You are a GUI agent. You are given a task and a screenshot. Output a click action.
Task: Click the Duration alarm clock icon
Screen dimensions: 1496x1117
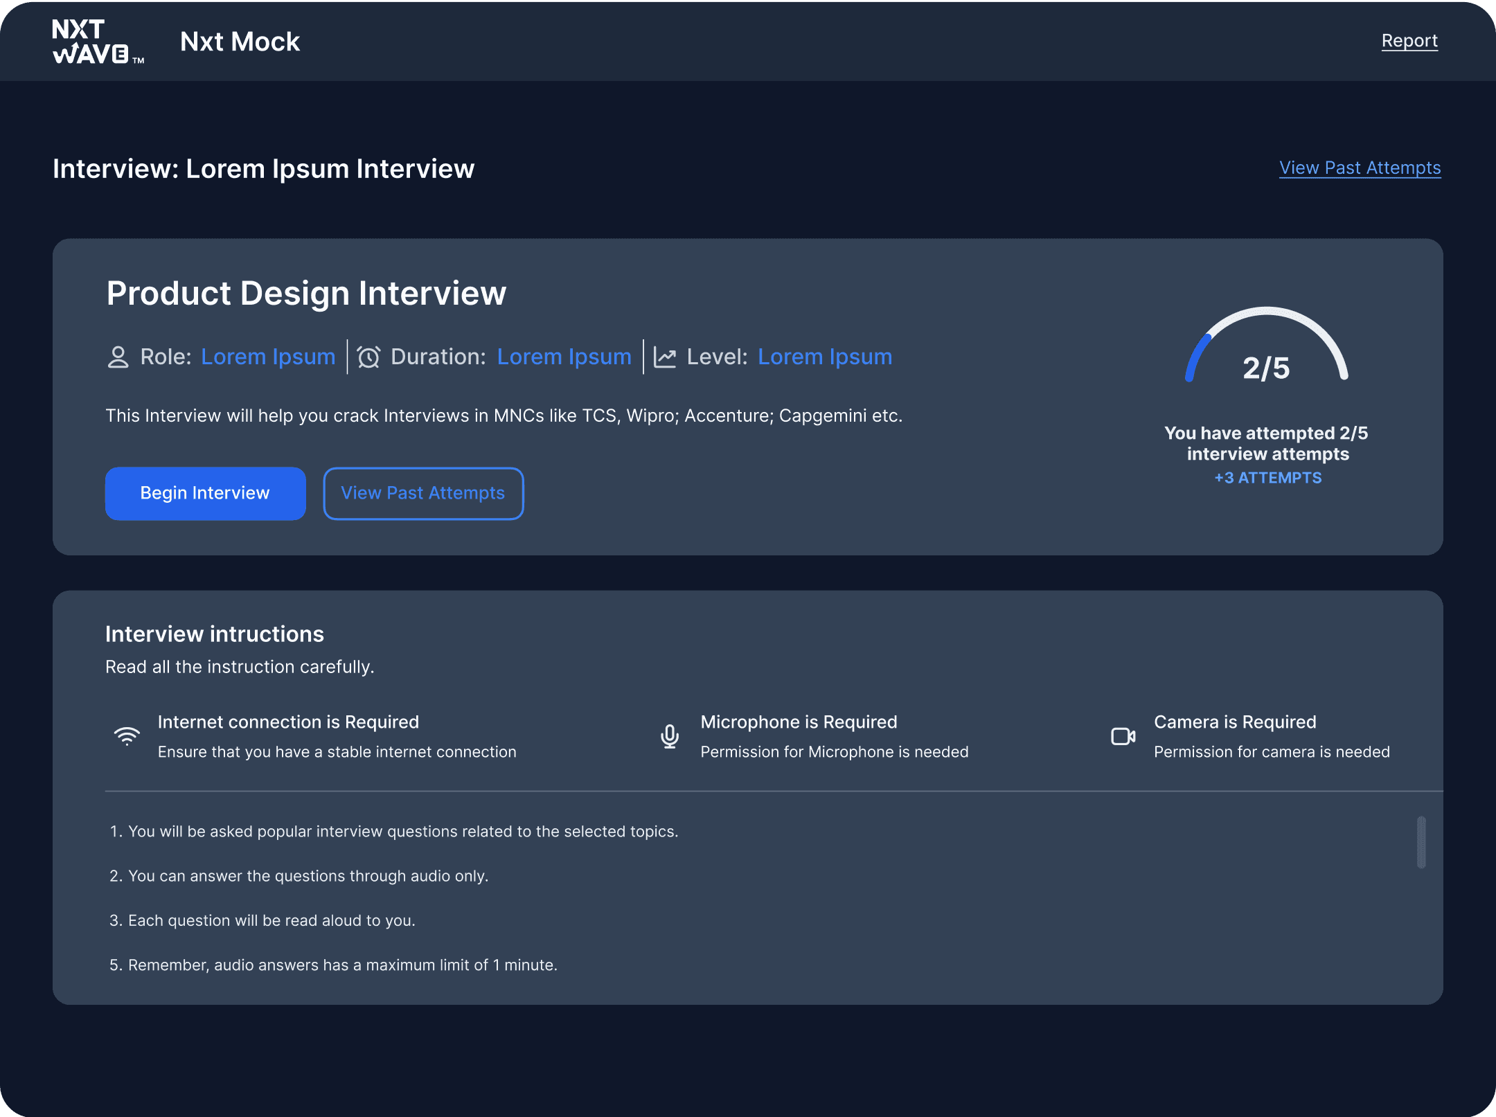(x=368, y=357)
